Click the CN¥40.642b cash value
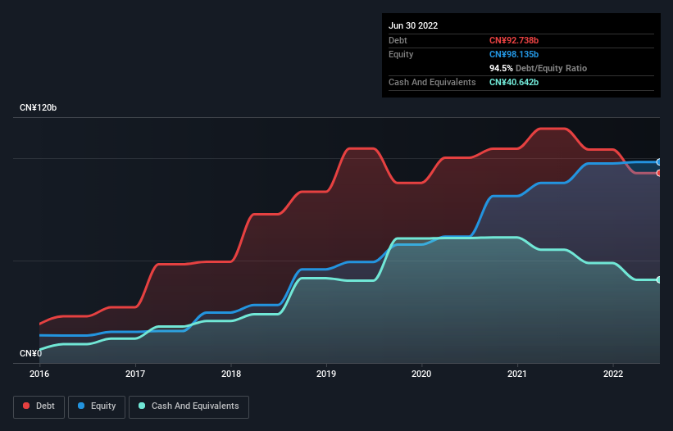 [x=514, y=82]
